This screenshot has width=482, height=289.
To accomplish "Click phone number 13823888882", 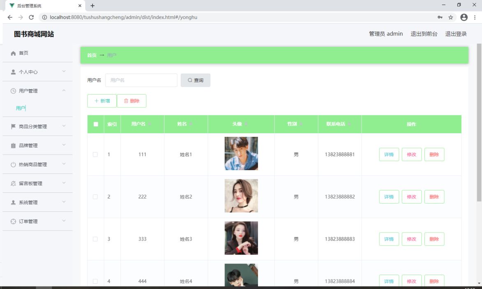I will [340, 197].
